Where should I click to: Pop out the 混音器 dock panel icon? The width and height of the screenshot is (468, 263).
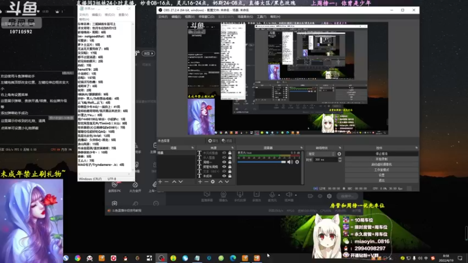pyautogui.click(x=301, y=148)
